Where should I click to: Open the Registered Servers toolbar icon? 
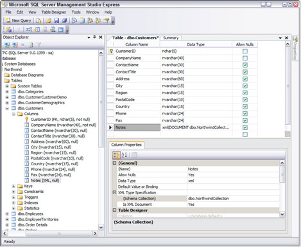click(74, 21)
